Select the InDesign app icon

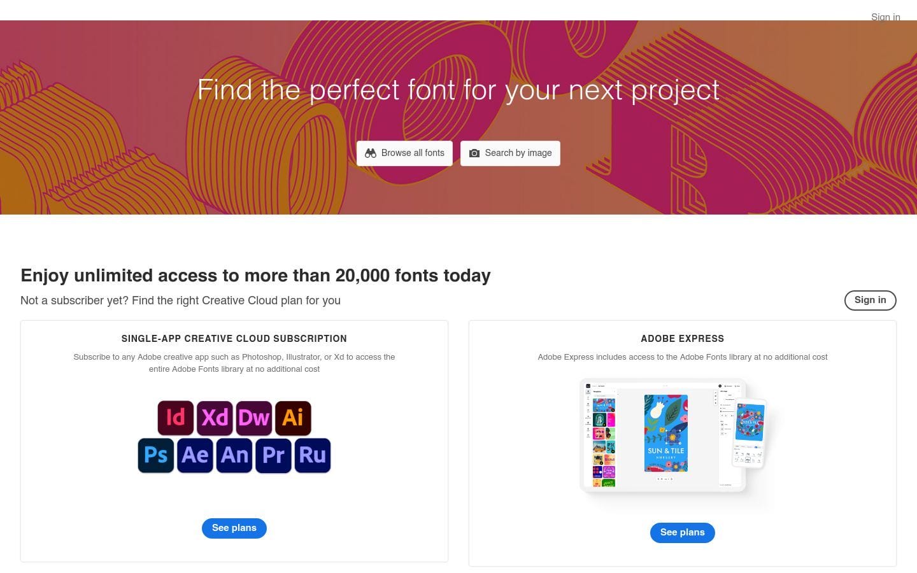[x=176, y=418]
